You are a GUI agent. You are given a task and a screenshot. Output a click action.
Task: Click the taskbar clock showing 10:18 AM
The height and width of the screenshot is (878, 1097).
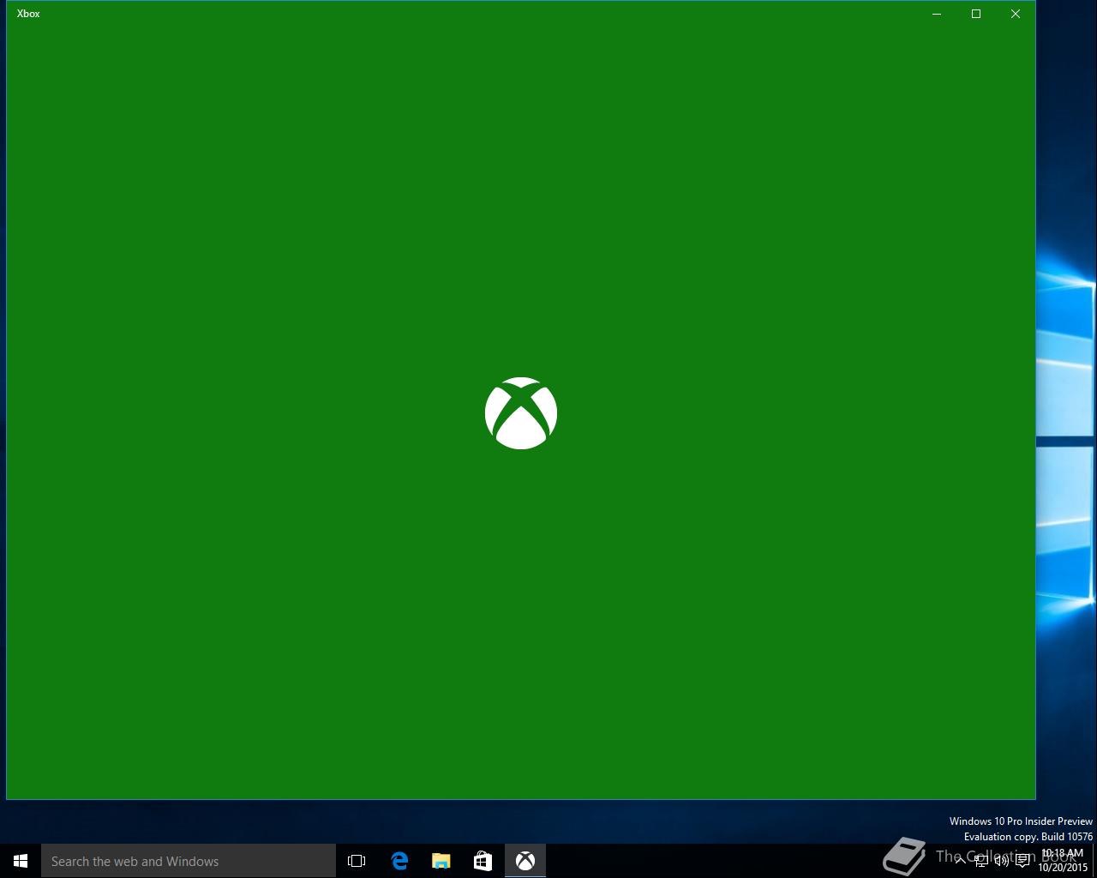[x=1063, y=861]
